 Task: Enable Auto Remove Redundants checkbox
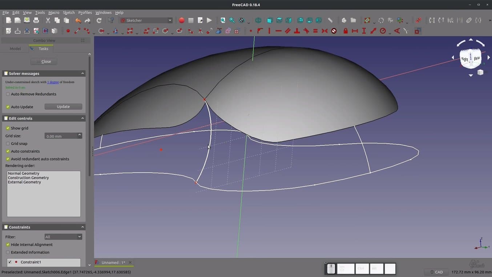click(x=8, y=94)
